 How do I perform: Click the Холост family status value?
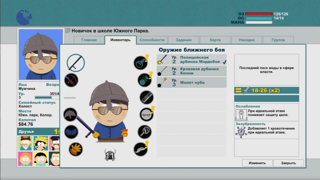click(25, 106)
